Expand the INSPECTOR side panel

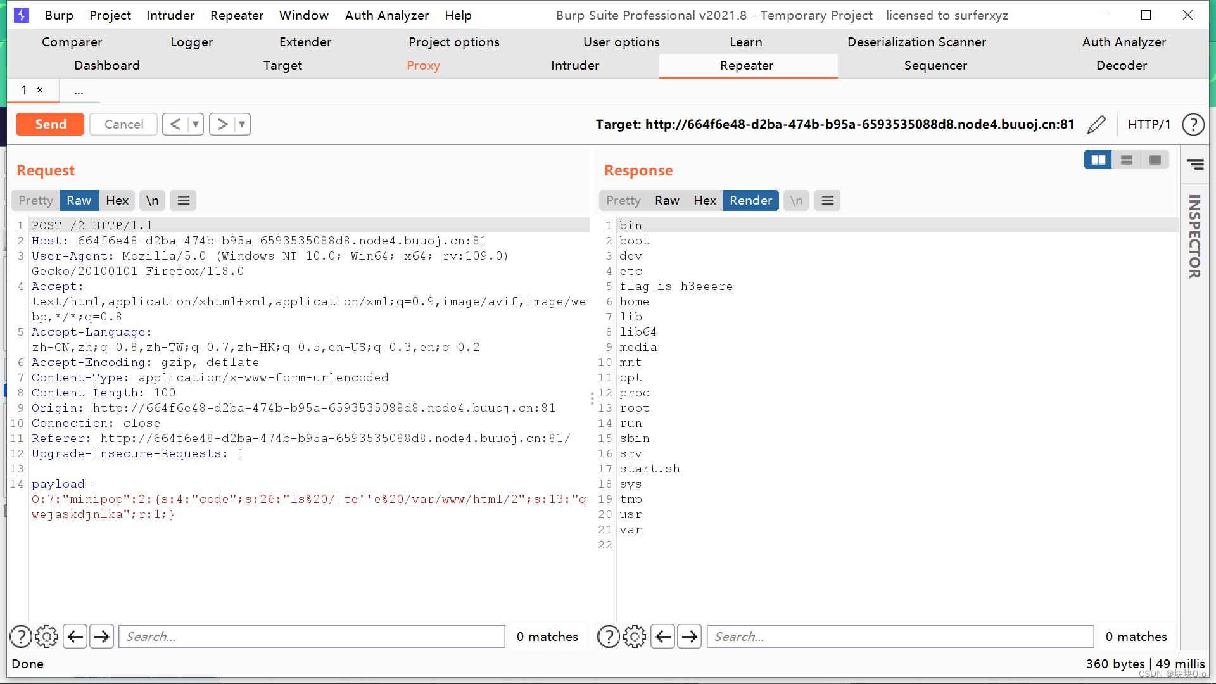pos(1194,236)
